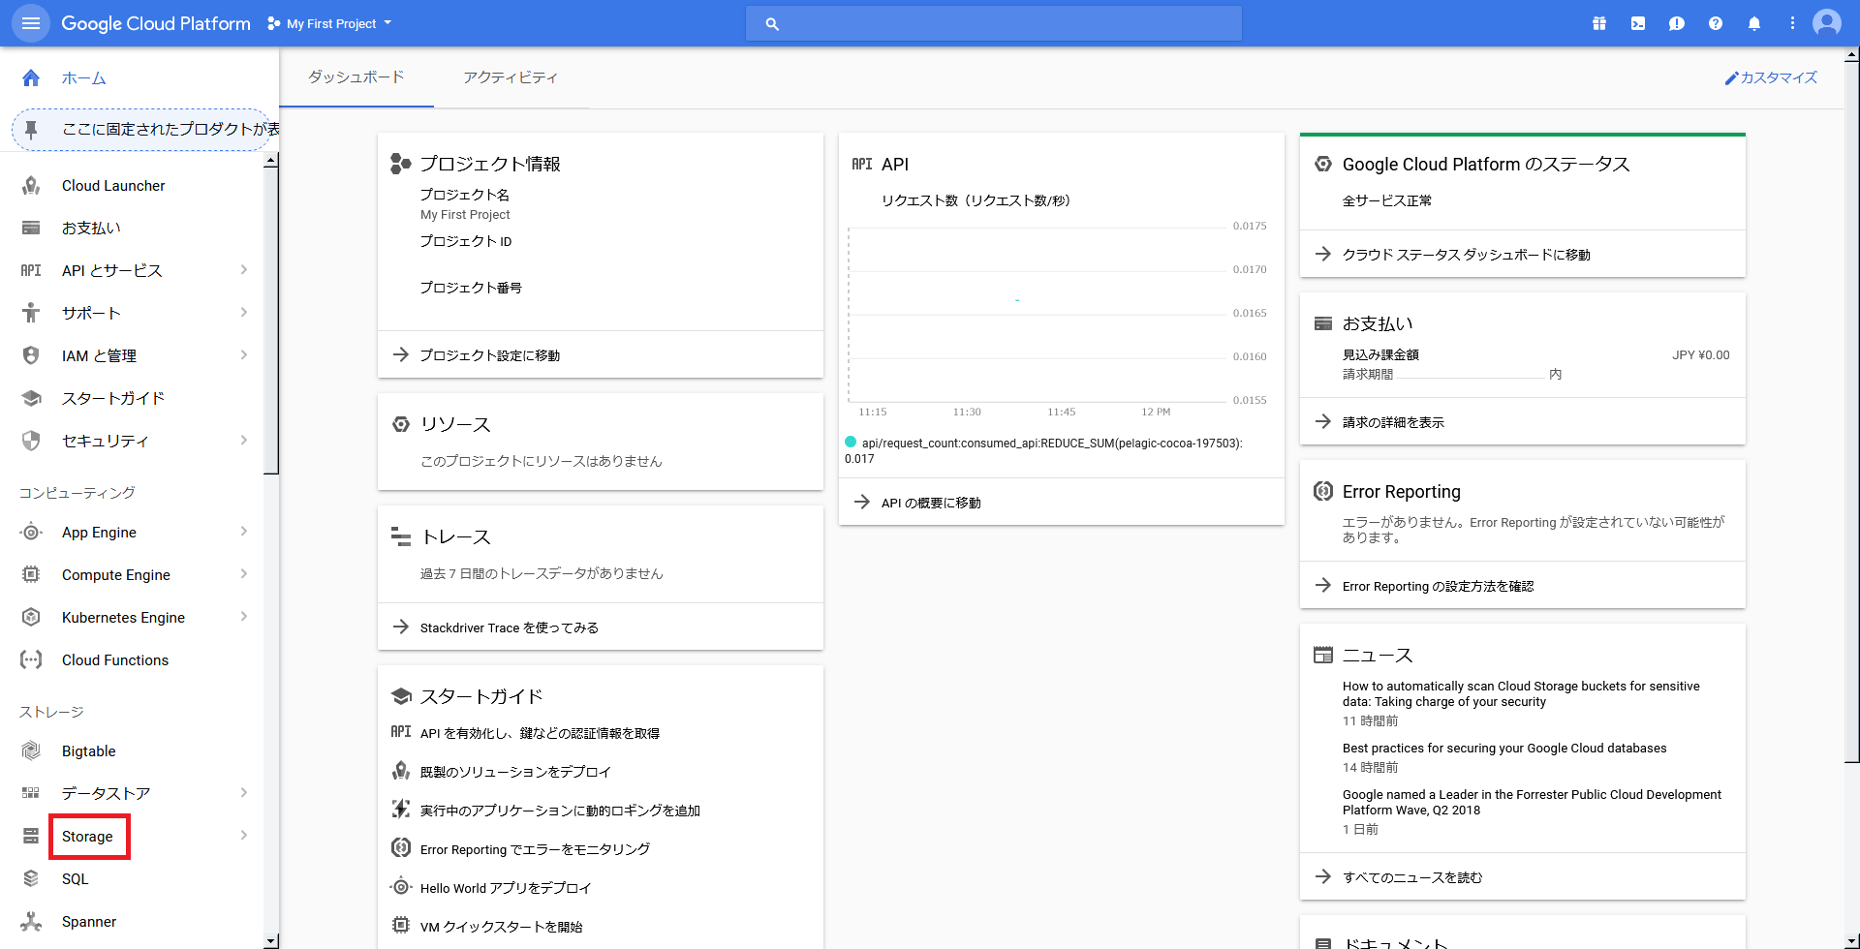Click the top search input field
This screenshot has height=949, width=1860.
click(x=994, y=23)
